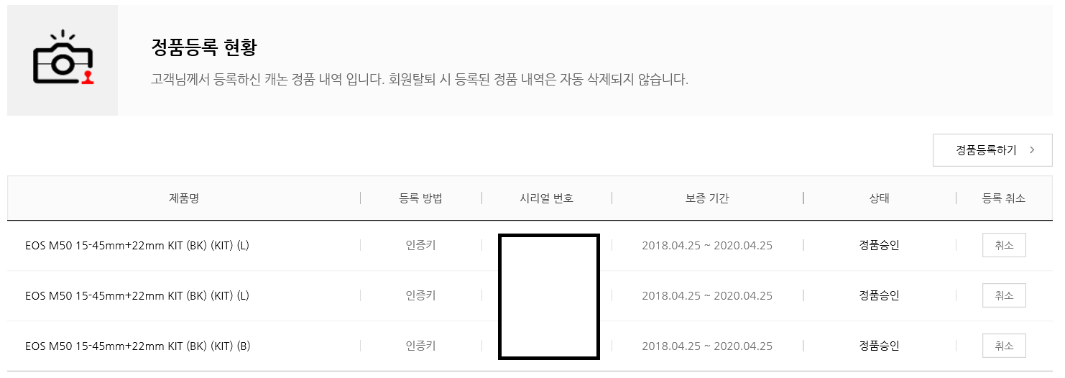Select the 보증 기간 column header
The width and height of the screenshot is (1065, 378).
point(707,198)
